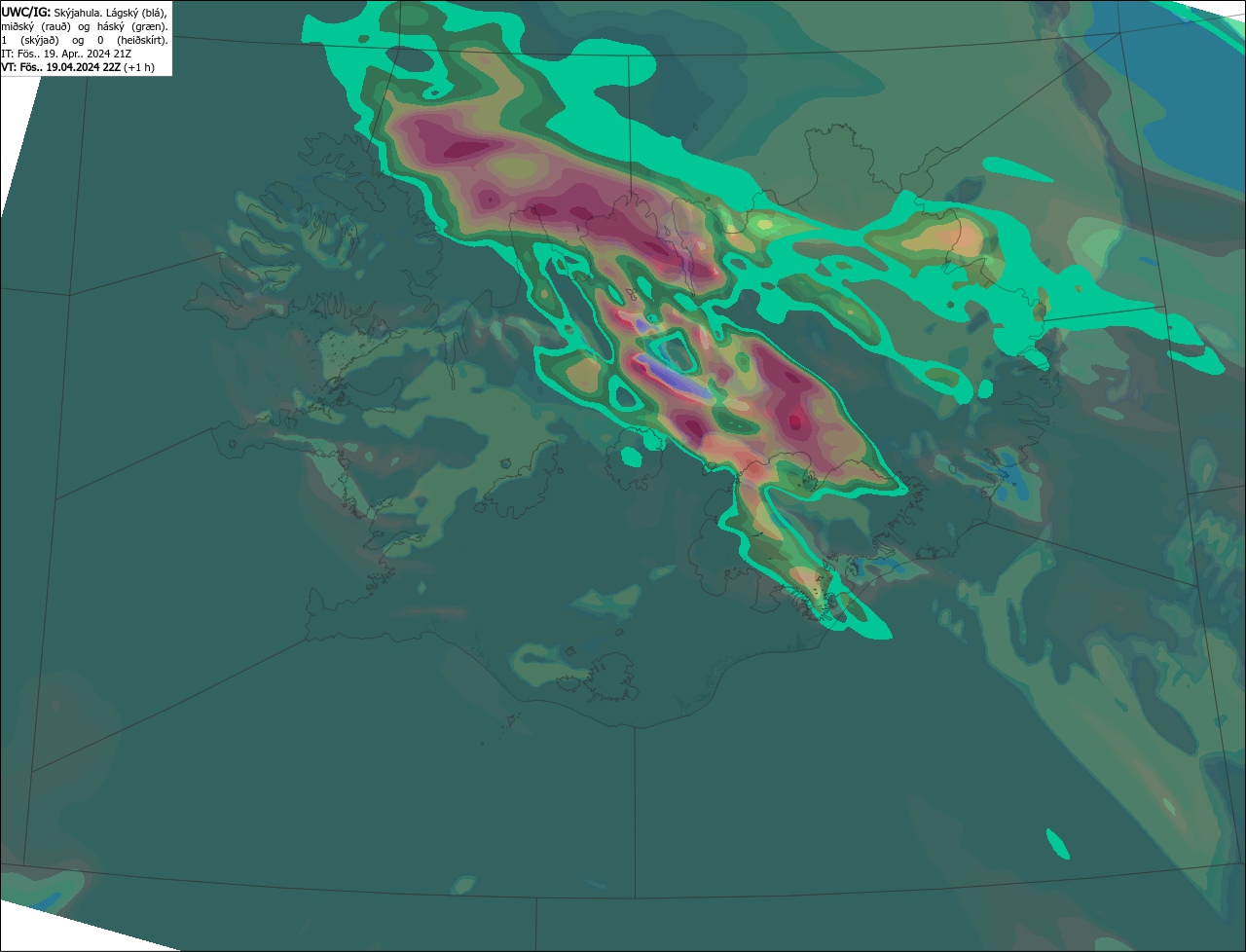This screenshot has width=1246, height=952.
Task: Click the '(skýjað)' legend text
Action: point(40,41)
